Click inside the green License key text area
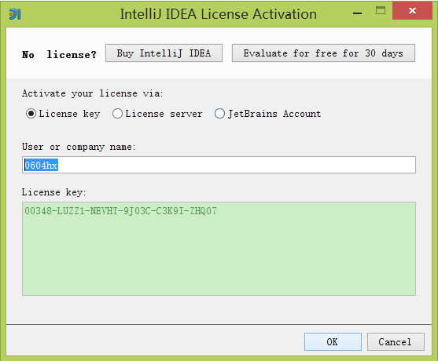Viewport: 438px width, 361px height. pyautogui.click(x=219, y=249)
